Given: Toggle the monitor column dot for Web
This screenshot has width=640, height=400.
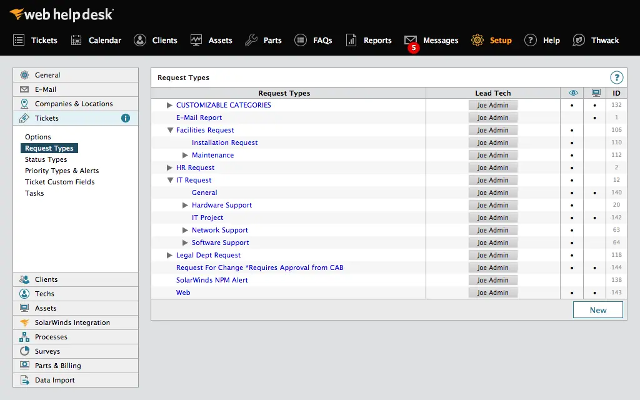Looking at the screenshot, I should coord(594,292).
